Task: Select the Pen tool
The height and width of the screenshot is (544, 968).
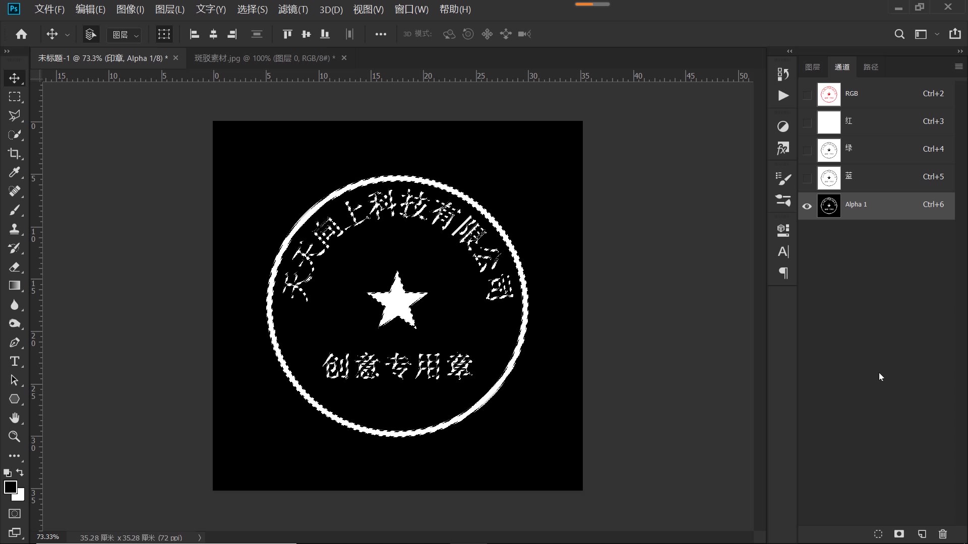Action: (x=15, y=343)
